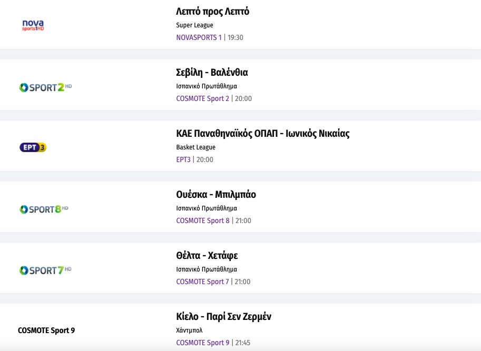
Task: Click the Χάντμπολ category label
Action: point(189,330)
